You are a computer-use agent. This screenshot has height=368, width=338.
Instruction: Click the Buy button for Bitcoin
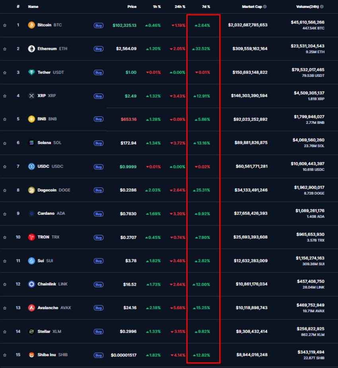tap(98, 25)
